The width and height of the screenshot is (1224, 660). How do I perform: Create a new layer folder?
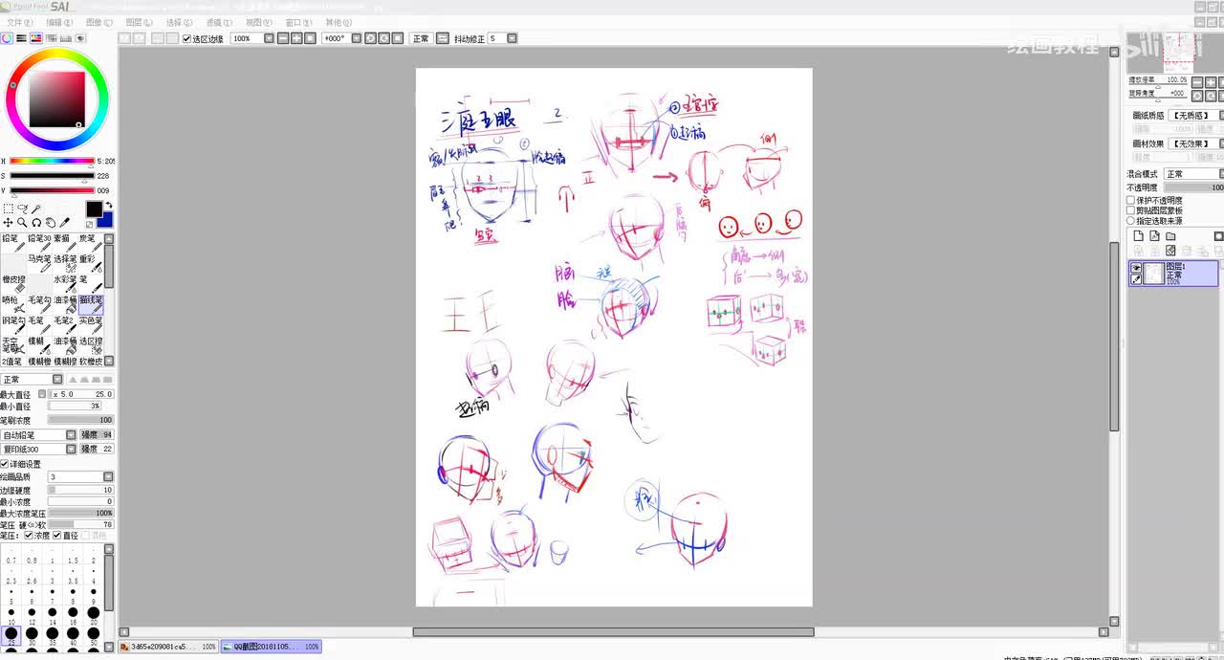pos(1170,236)
